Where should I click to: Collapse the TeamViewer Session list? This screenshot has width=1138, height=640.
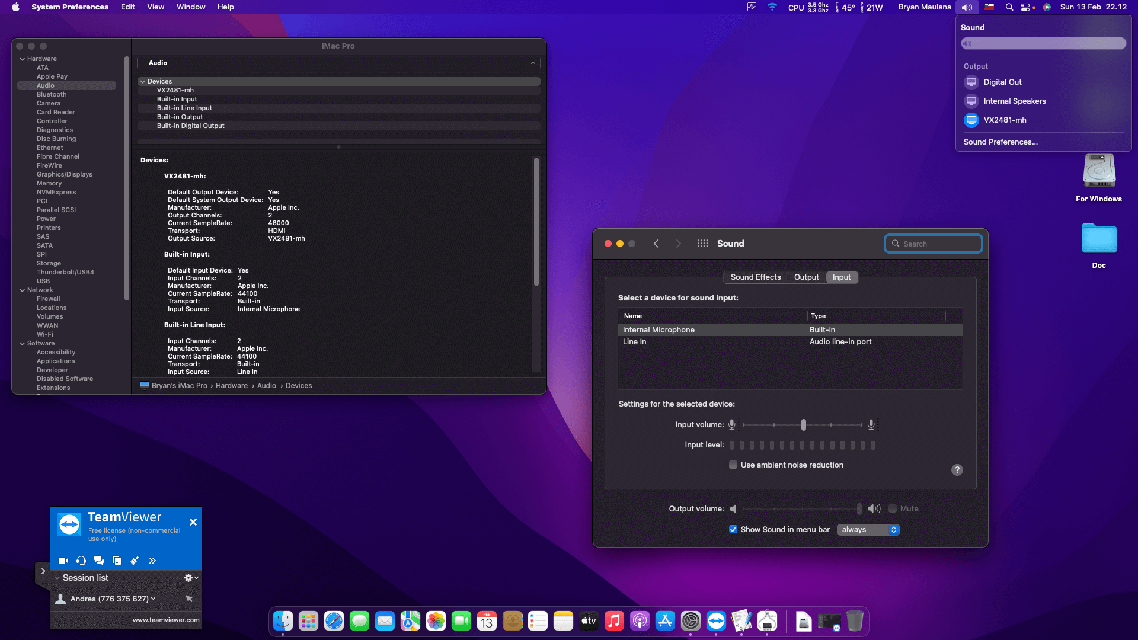pos(57,578)
